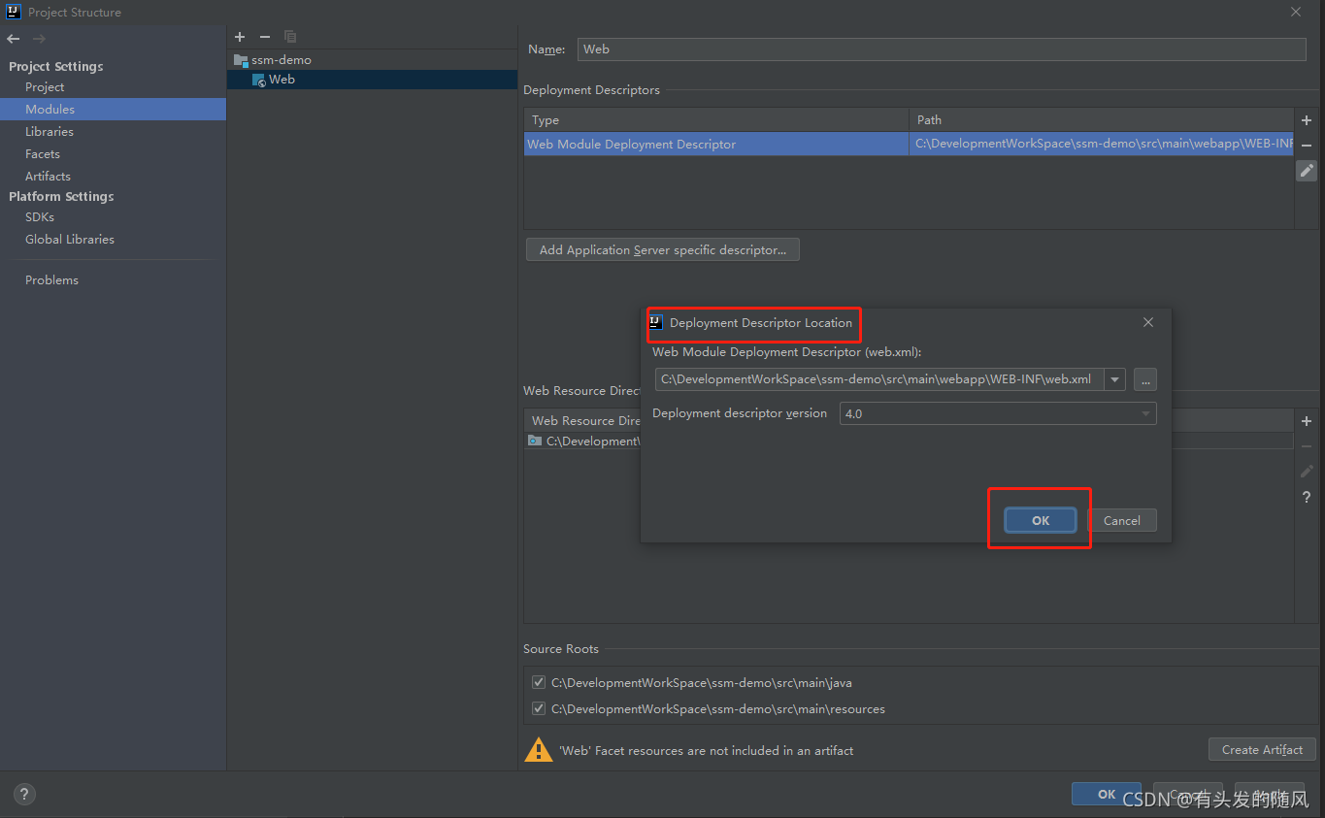1325x818 pixels.
Task: Add a new module with plus icon
Action: click(240, 37)
